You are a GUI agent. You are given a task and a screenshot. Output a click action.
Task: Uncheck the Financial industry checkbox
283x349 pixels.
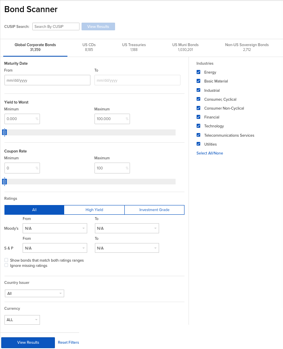(x=198, y=117)
